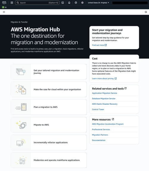149x171 pixels.
Task: Launch CloudShell from the top bar
Action: click(63, 3)
